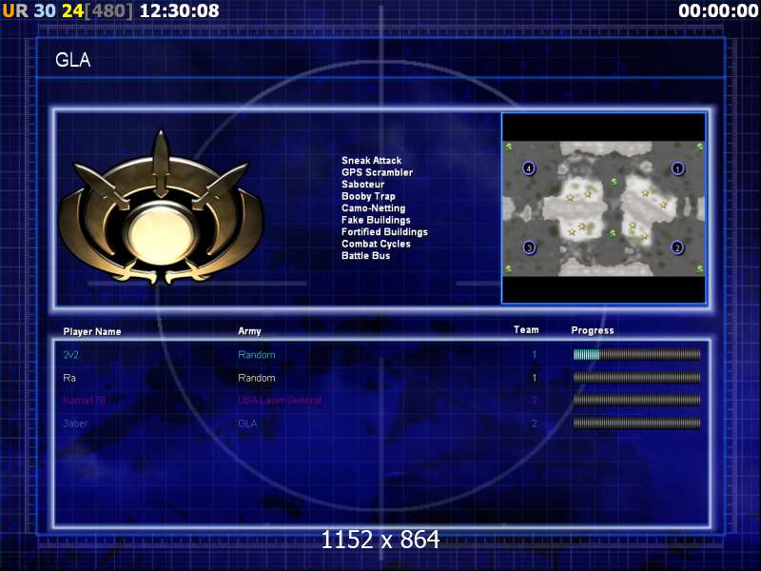Image resolution: width=761 pixels, height=571 pixels.
Task: Click team number in the Saber row
Action: pos(535,423)
